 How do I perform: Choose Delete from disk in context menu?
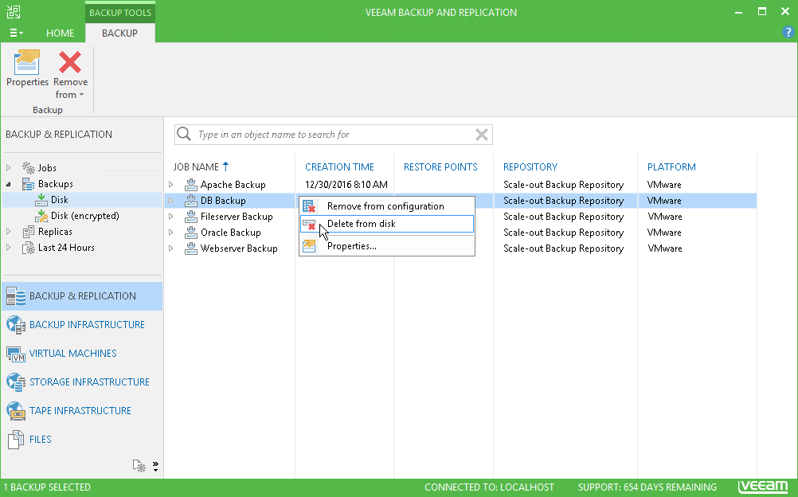click(361, 224)
